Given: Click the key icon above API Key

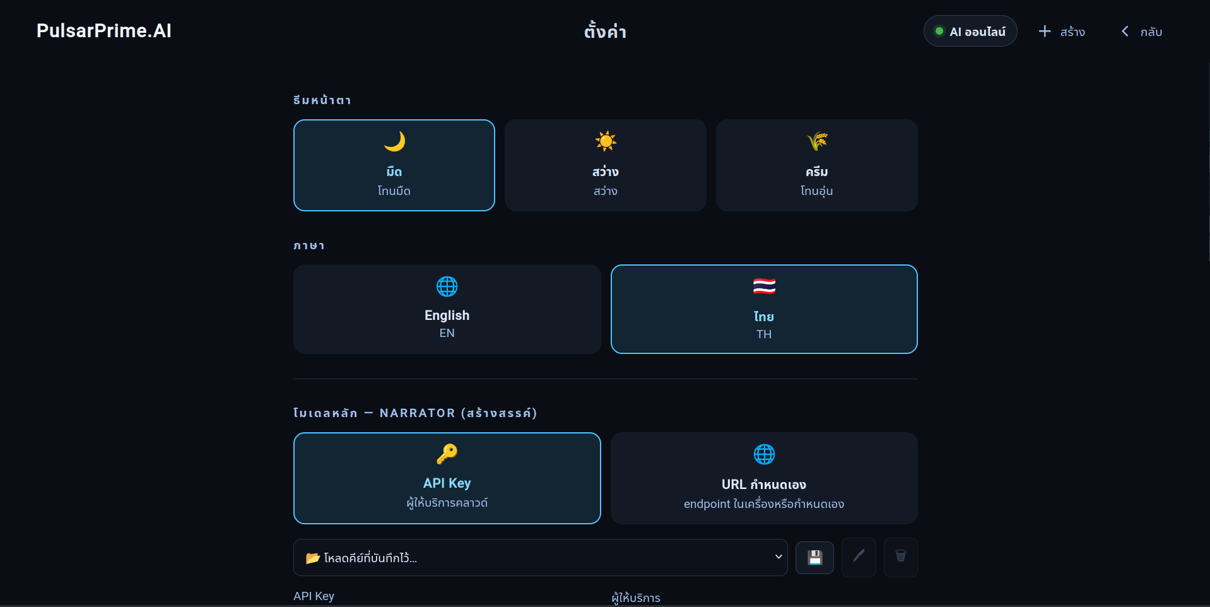Looking at the screenshot, I should [447, 454].
